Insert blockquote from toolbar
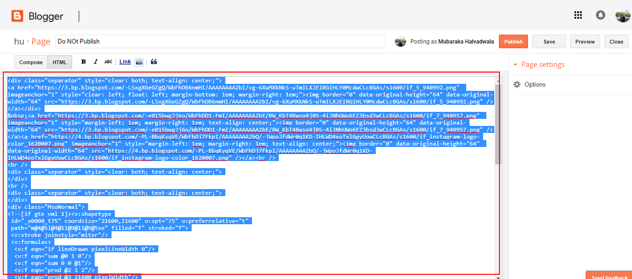 [x=154, y=62]
